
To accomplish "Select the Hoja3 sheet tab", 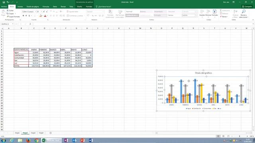I will click(x=33, y=133).
